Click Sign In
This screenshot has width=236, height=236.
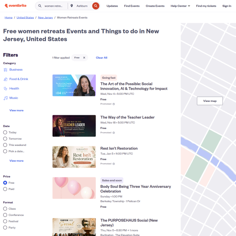227,6
